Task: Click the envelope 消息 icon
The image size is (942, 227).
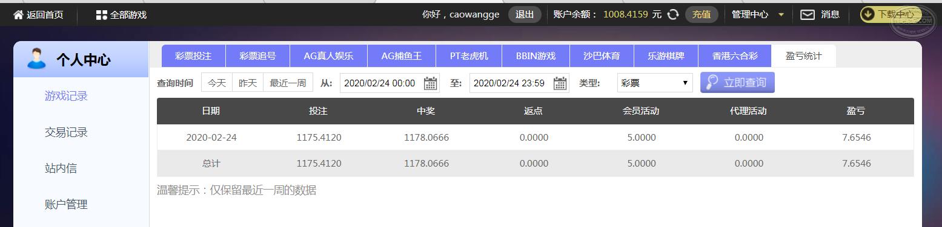Action: coord(808,14)
